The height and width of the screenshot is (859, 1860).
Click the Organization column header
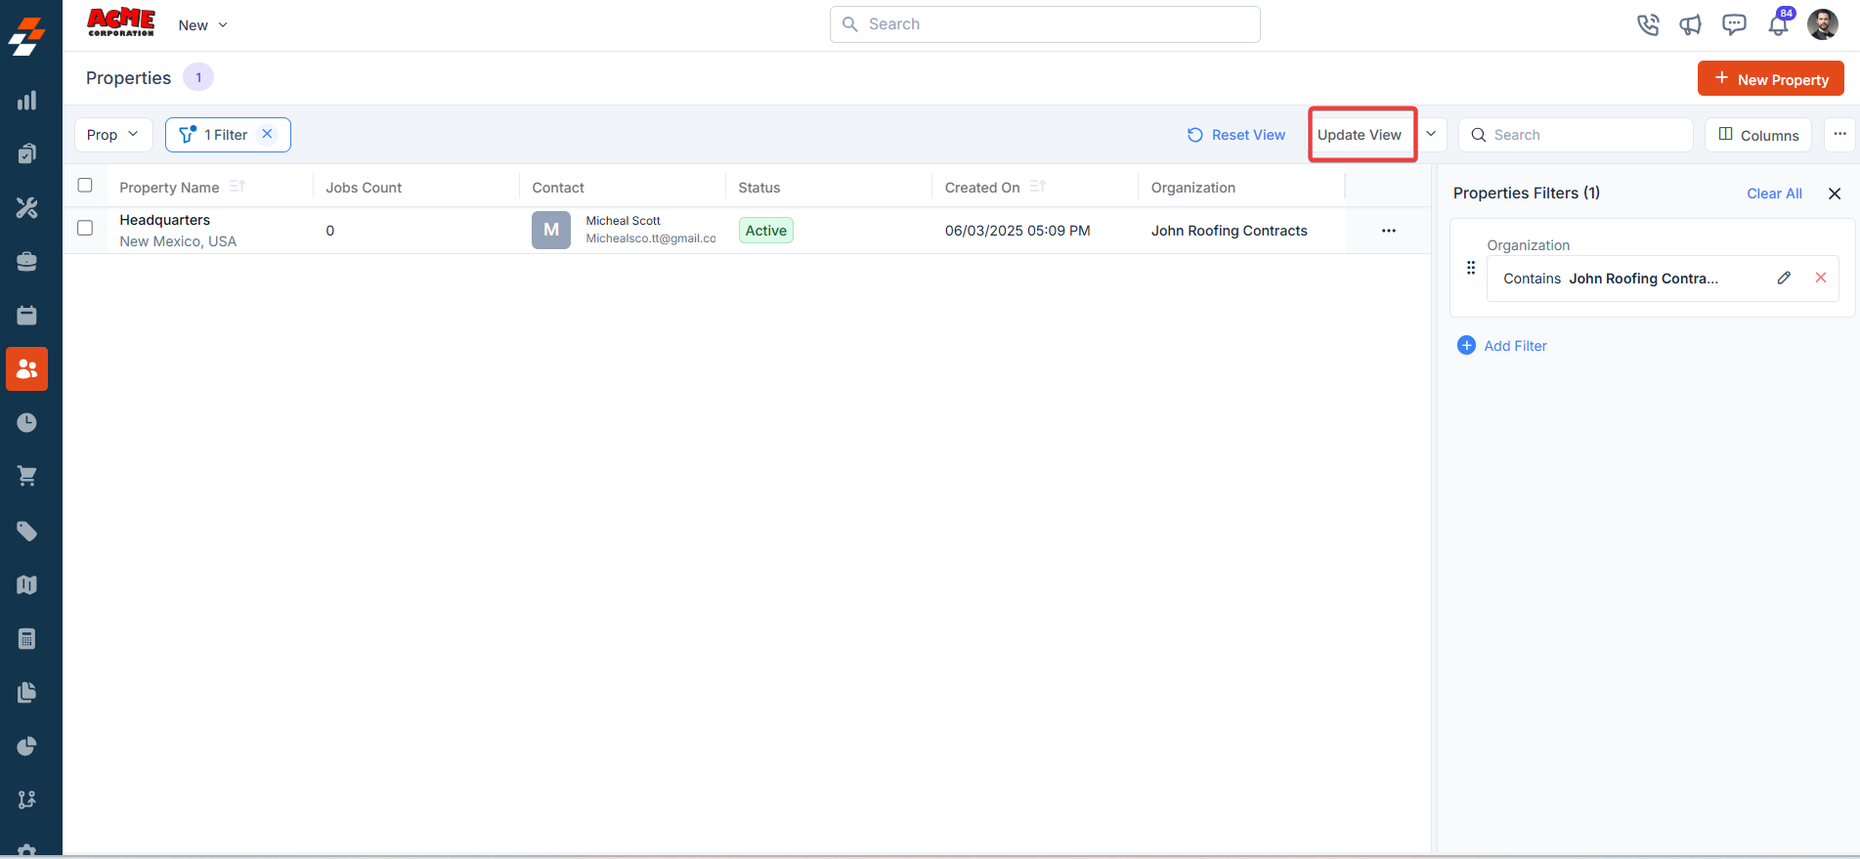point(1193,188)
